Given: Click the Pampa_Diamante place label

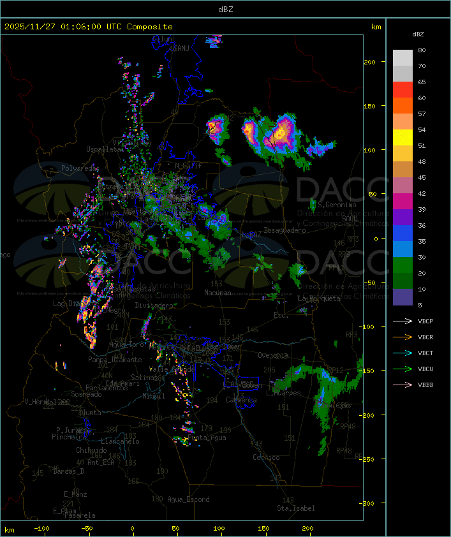Looking at the screenshot, I should point(115,360).
